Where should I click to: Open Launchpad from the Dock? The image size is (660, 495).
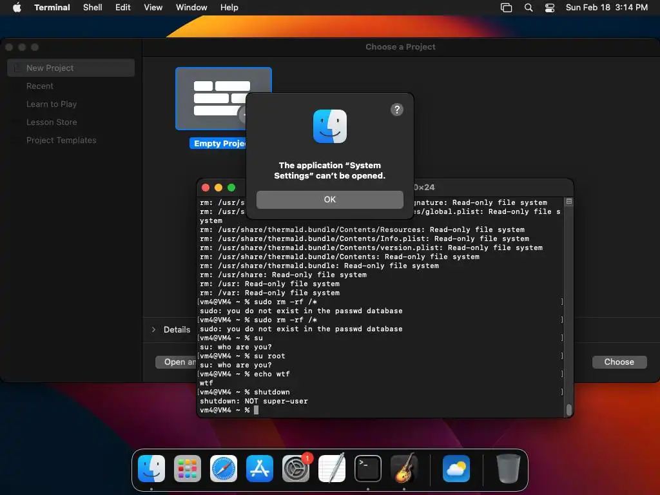[188, 469]
